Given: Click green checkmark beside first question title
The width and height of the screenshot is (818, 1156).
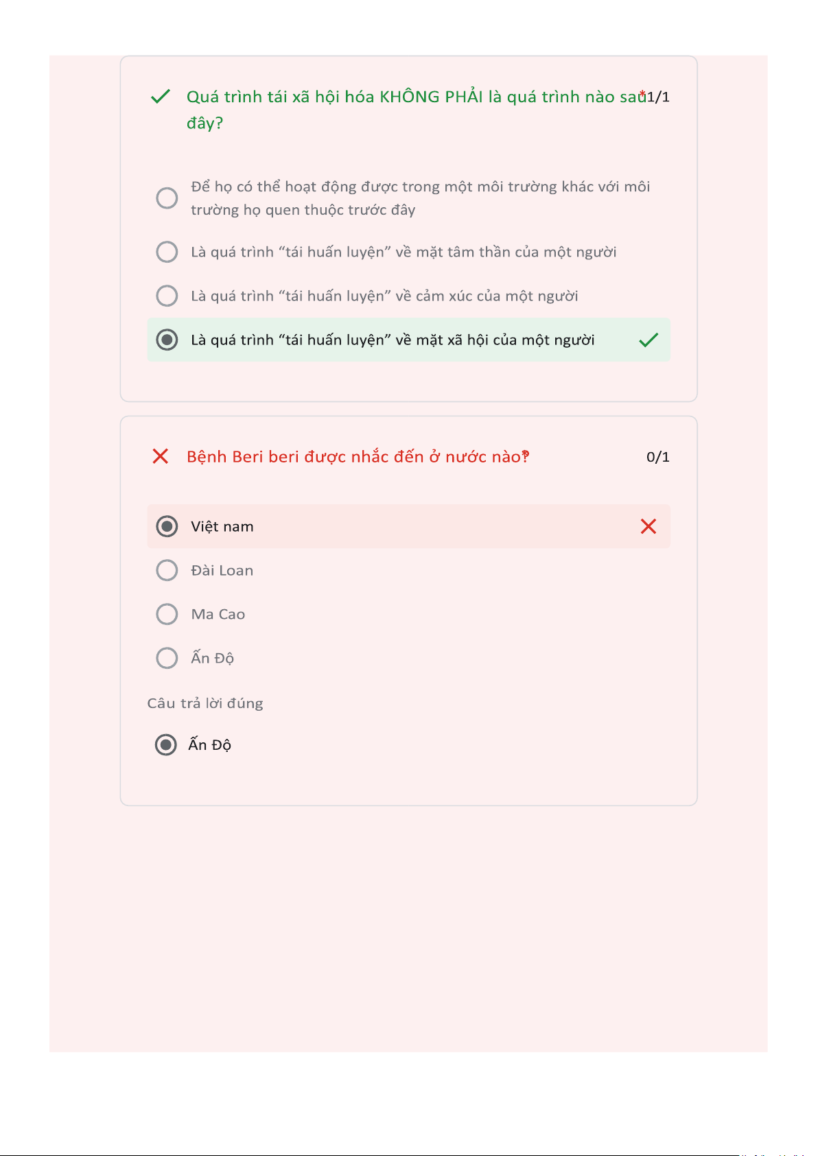Looking at the screenshot, I should tap(160, 97).
